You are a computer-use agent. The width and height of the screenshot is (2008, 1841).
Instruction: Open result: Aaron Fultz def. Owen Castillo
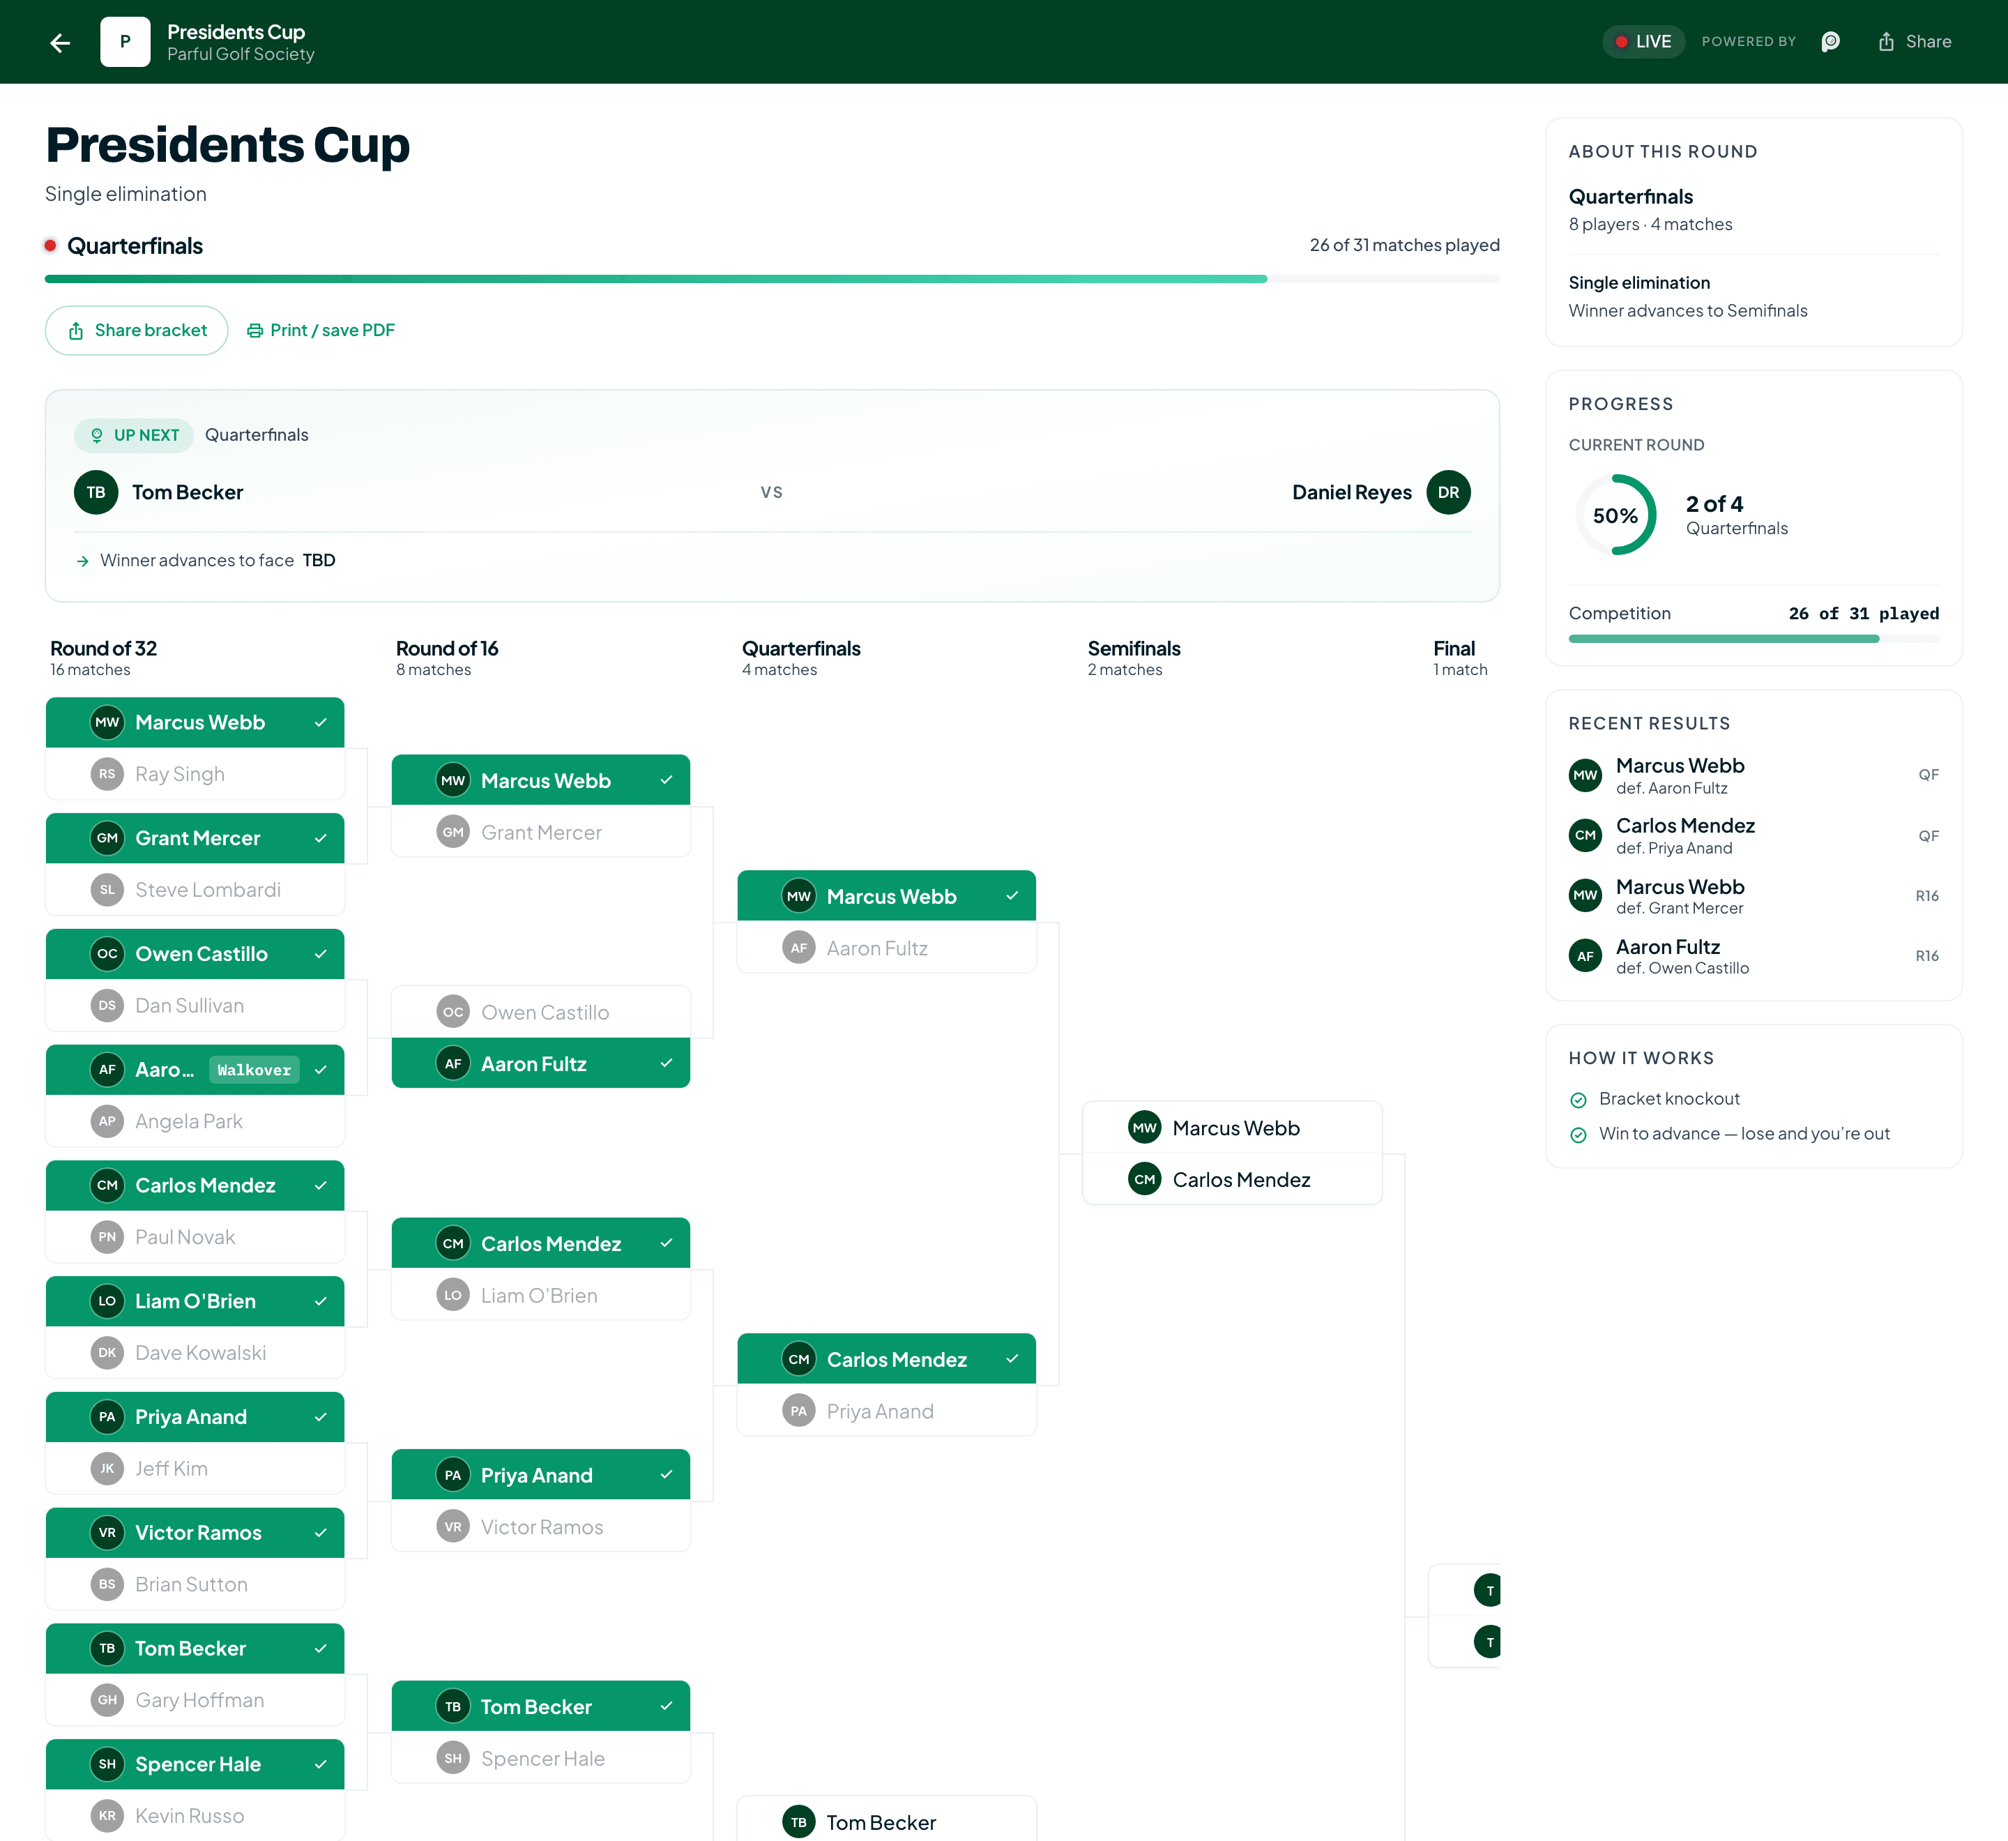(x=1754, y=955)
